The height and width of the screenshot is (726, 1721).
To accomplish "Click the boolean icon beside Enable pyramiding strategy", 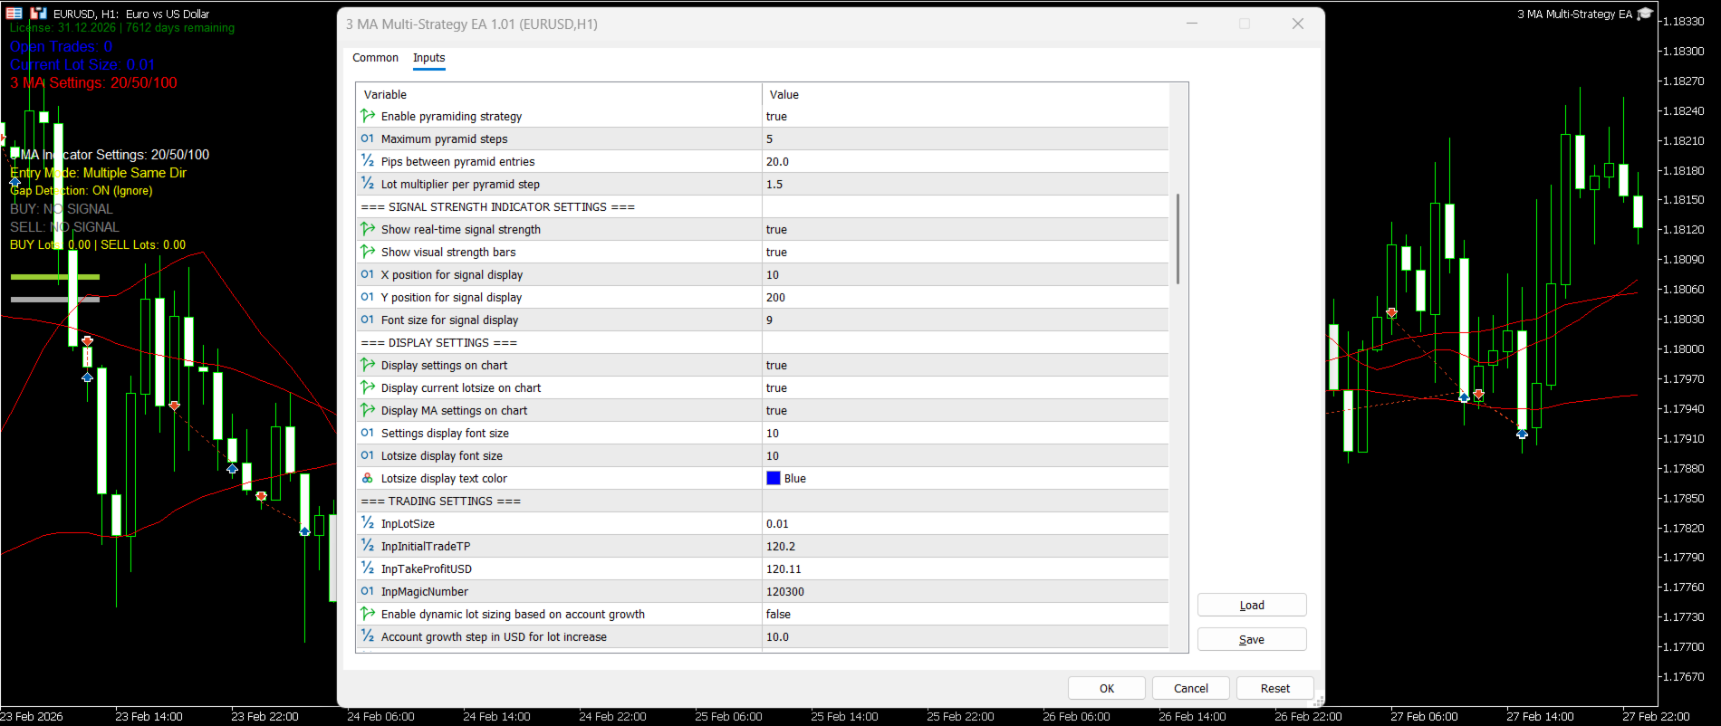I will tap(368, 116).
